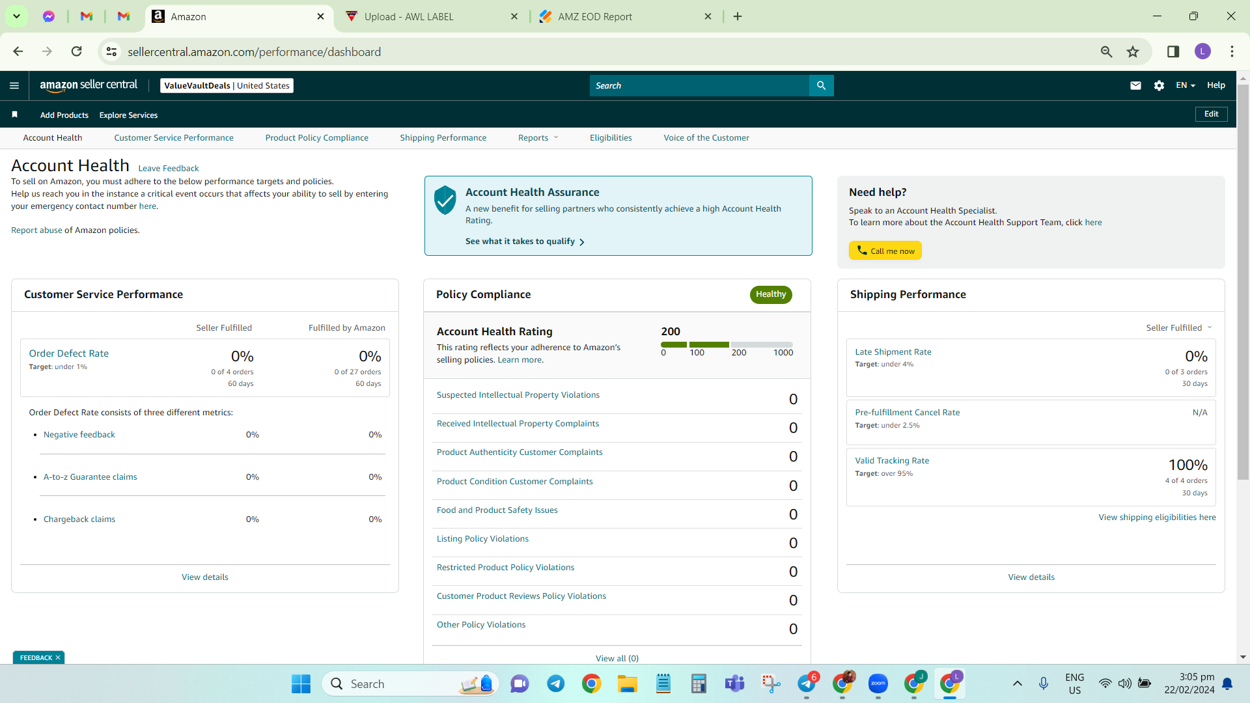This screenshot has width=1250, height=703.
Task: Open the Seller Central hamburger menu
Action: pyautogui.click(x=14, y=85)
